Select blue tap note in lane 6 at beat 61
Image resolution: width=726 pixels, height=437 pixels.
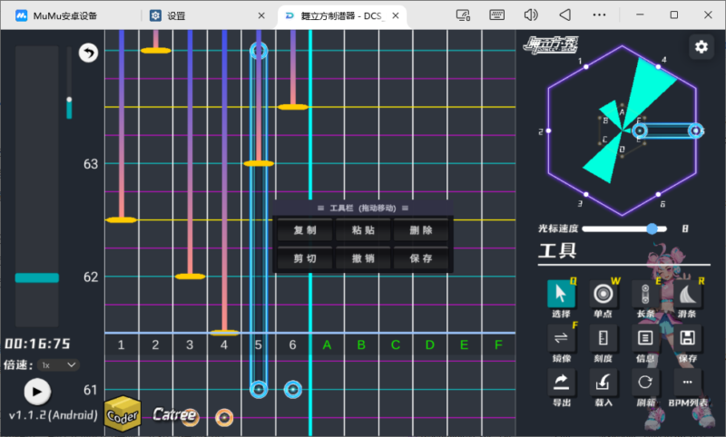coord(293,389)
